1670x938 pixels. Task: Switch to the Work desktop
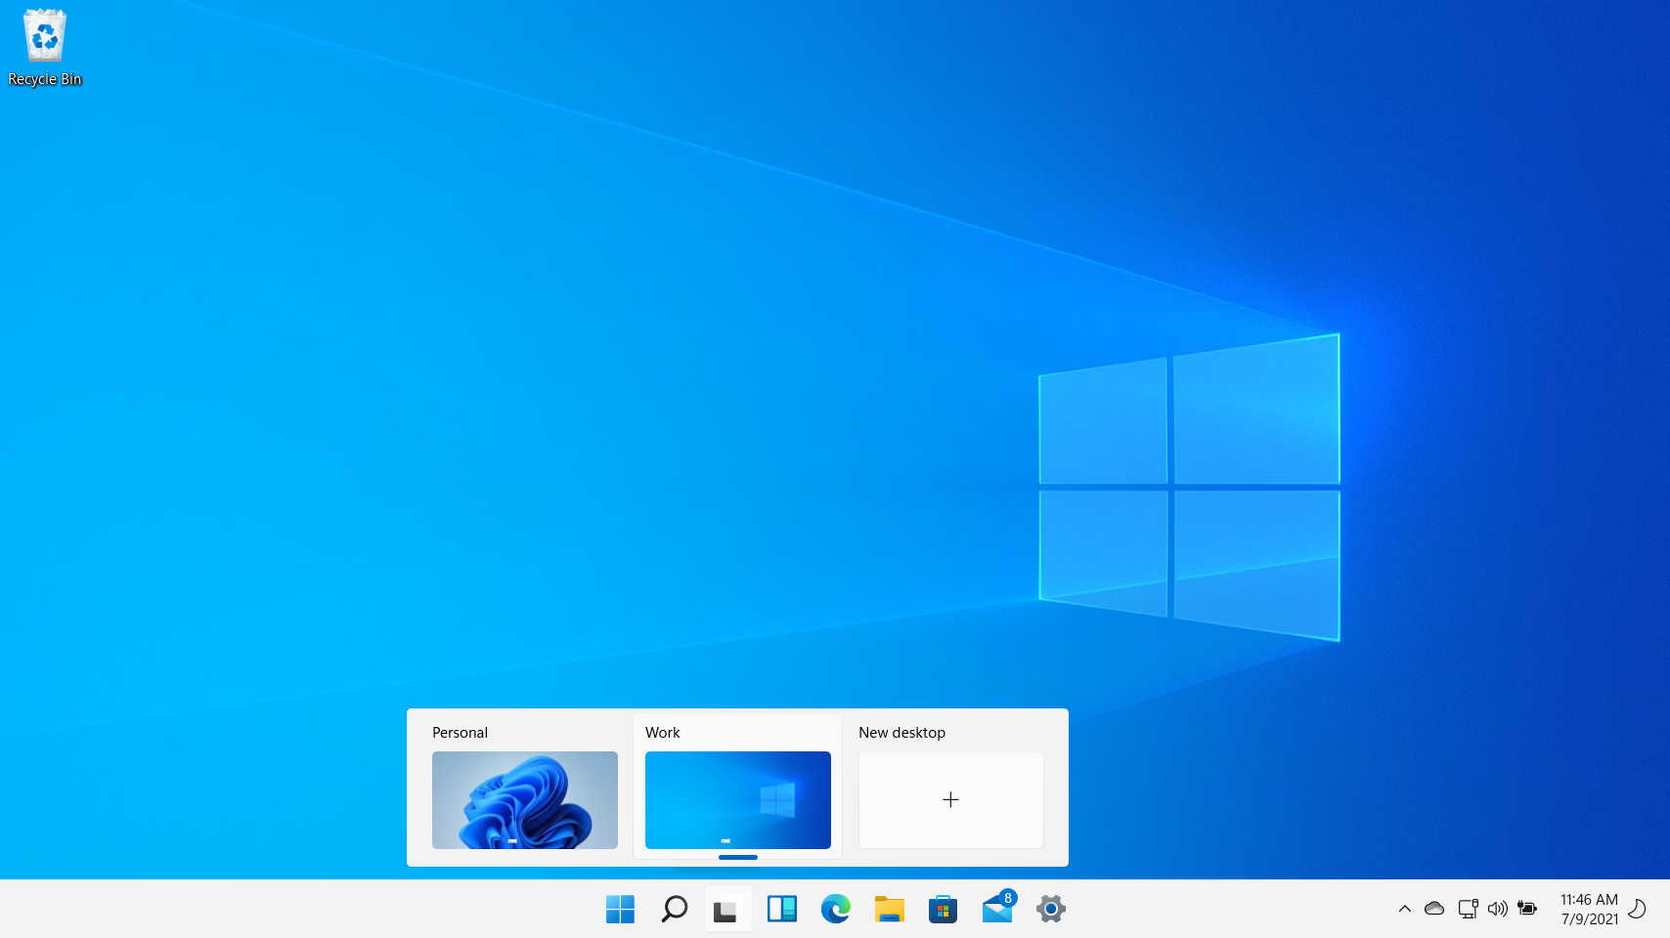737,799
